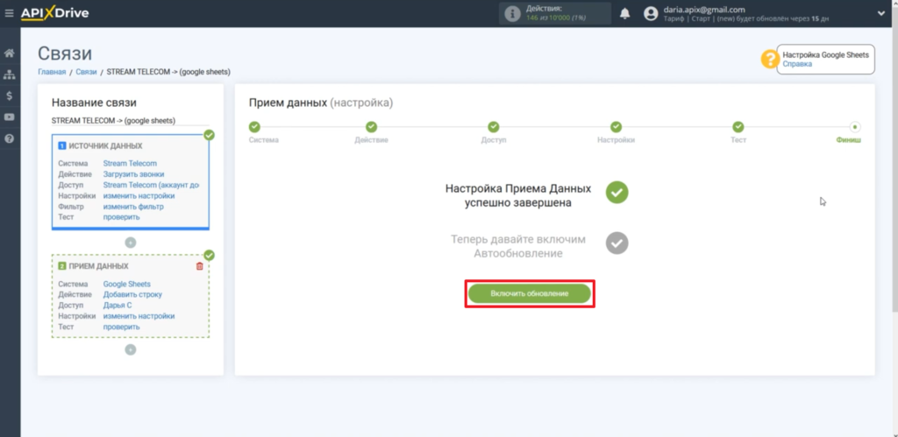The image size is (898, 437).
Task: Click the question mark help sidebar icon
Action: coord(9,138)
